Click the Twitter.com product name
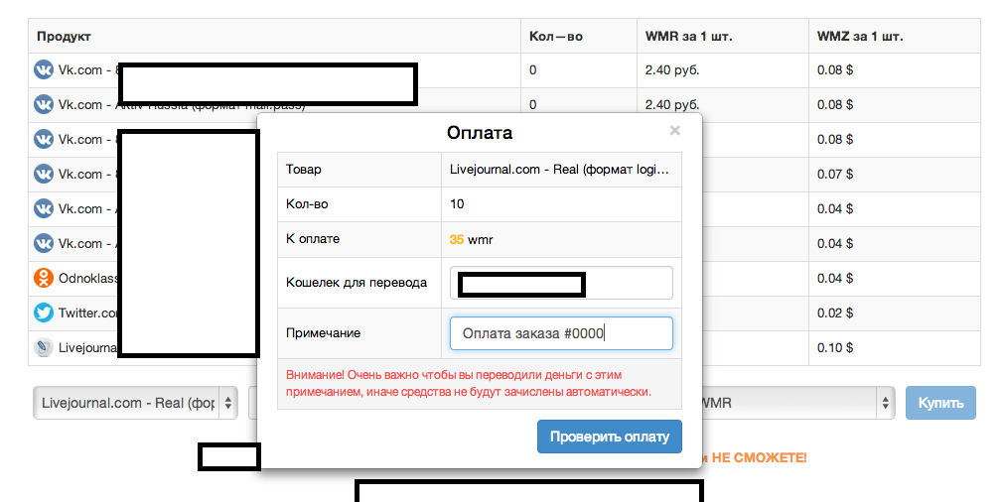The image size is (1002, 502). (88, 313)
